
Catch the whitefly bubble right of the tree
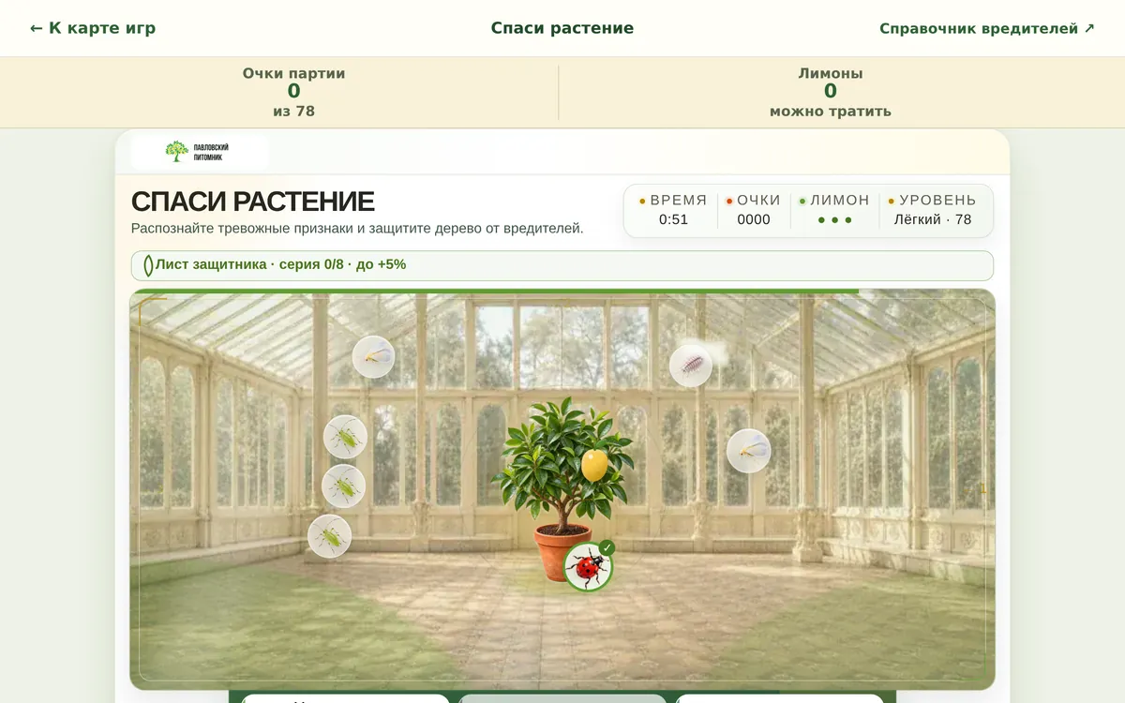point(748,451)
